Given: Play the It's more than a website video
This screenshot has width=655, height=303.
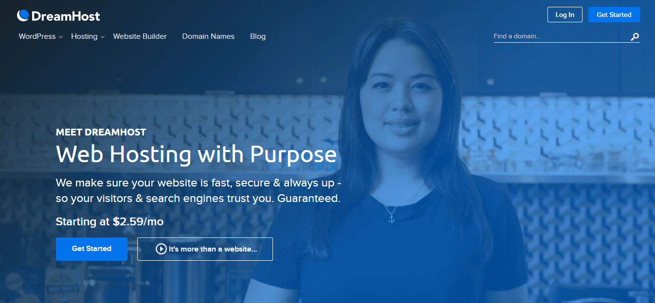Looking at the screenshot, I should pyautogui.click(x=205, y=249).
